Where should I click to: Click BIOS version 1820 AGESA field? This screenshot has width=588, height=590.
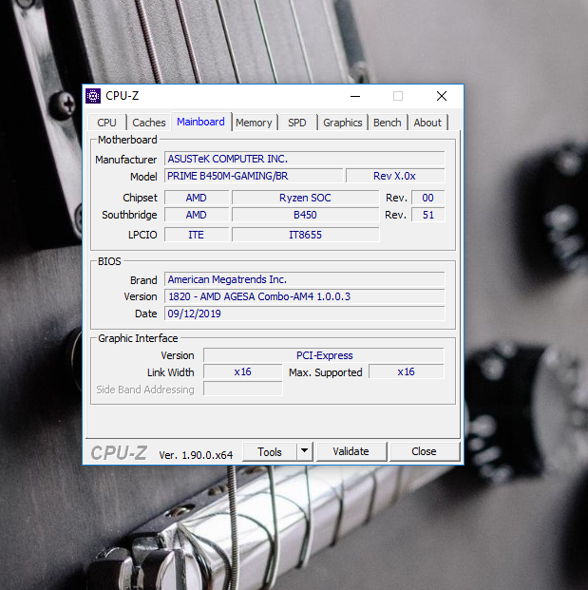tap(305, 296)
